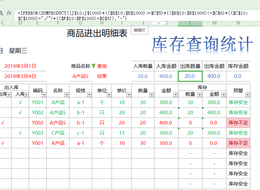This screenshot has width=260, height=190.
Task: Click the 入库 checkmark in Y003 row
Action: (x=20, y=133)
